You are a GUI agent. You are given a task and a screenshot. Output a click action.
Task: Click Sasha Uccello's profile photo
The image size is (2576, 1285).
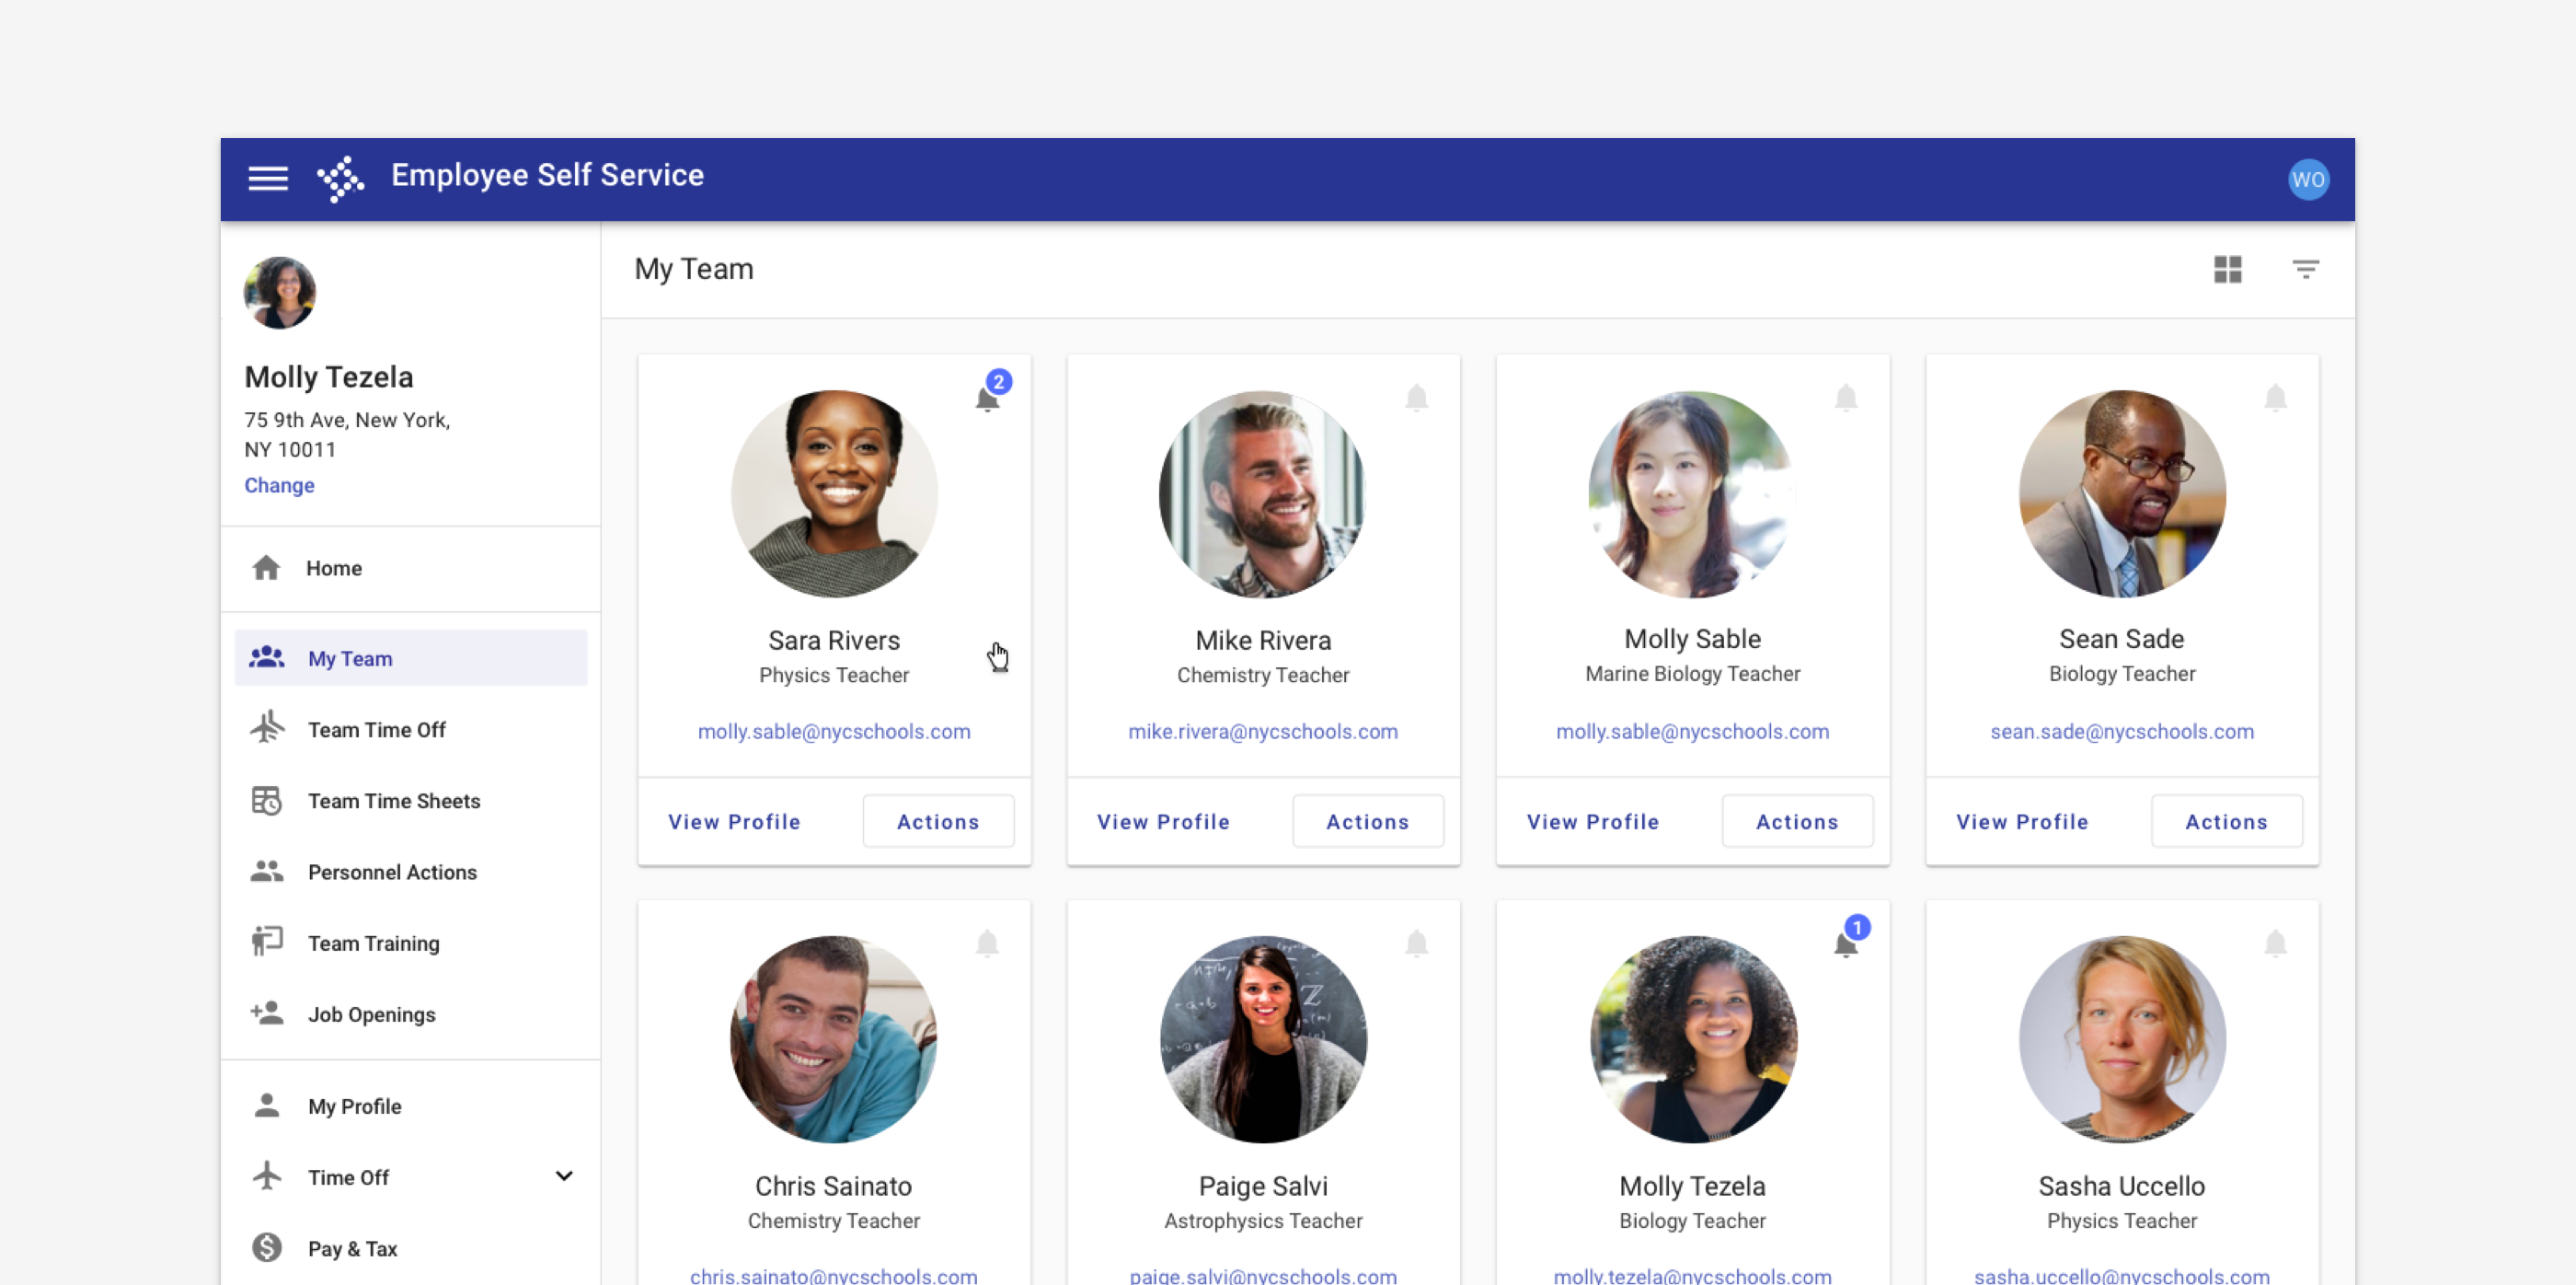[x=2122, y=1040]
